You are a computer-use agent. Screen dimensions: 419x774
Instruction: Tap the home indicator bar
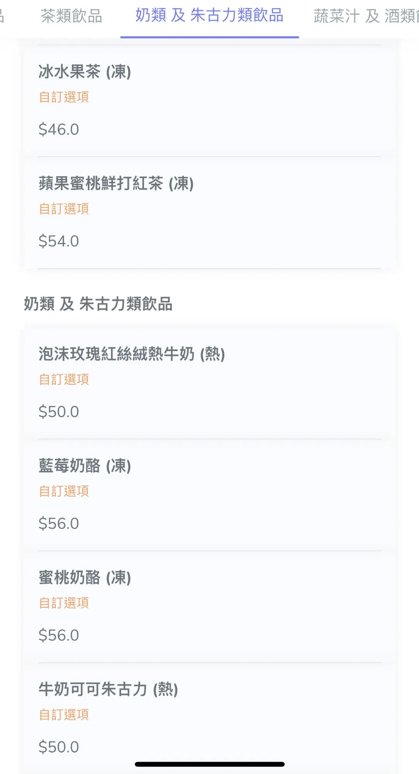click(209, 764)
